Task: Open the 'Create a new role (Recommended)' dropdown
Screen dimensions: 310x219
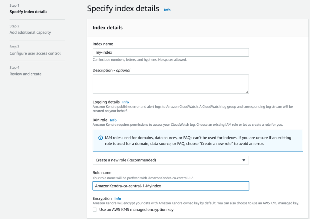Action: coord(170,160)
